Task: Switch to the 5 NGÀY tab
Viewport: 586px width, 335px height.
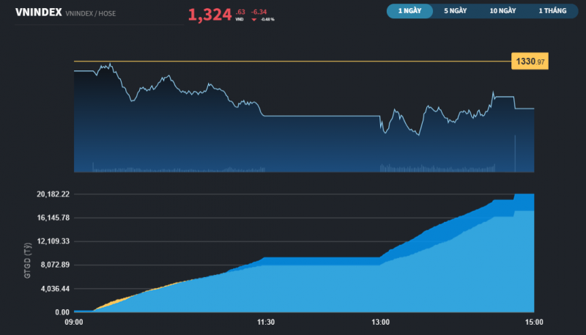Action: click(456, 11)
